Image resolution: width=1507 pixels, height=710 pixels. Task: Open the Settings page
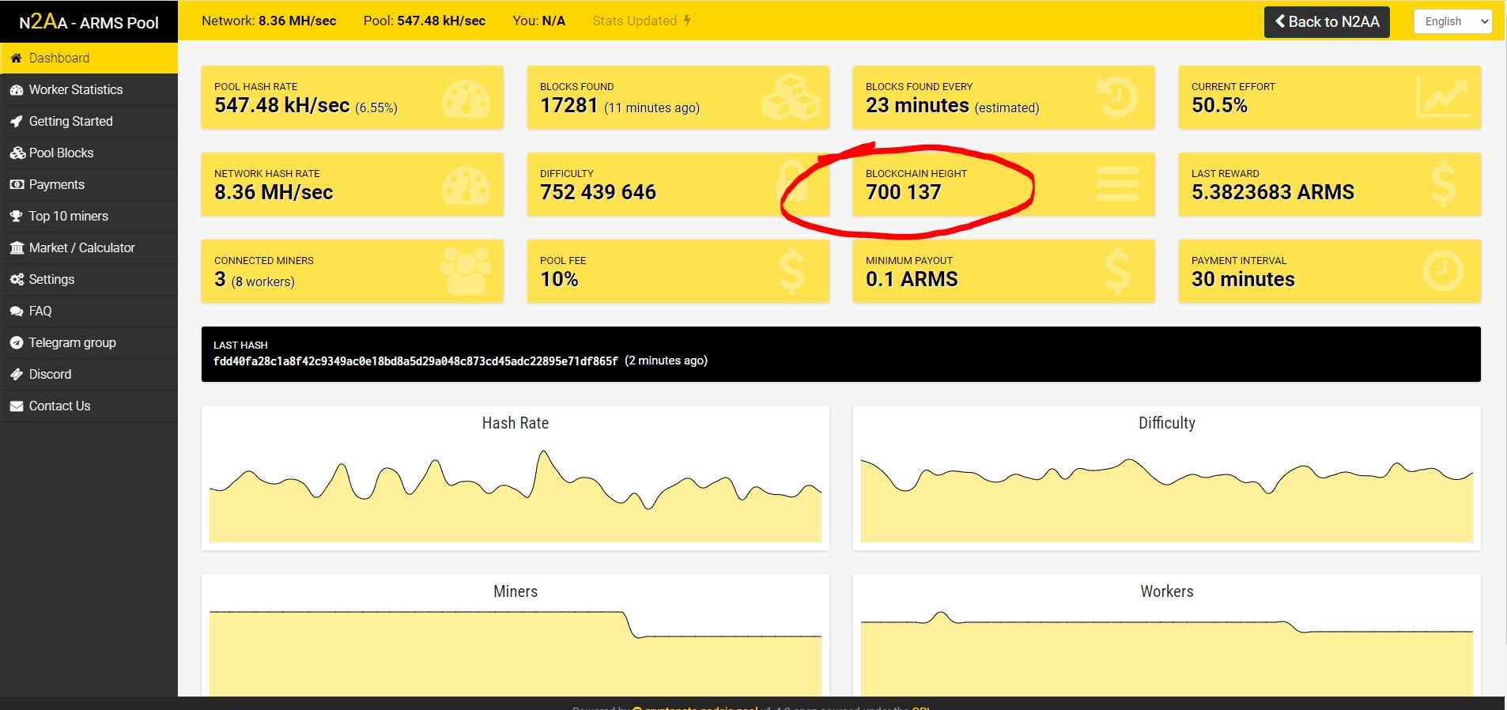click(x=89, y=279)
